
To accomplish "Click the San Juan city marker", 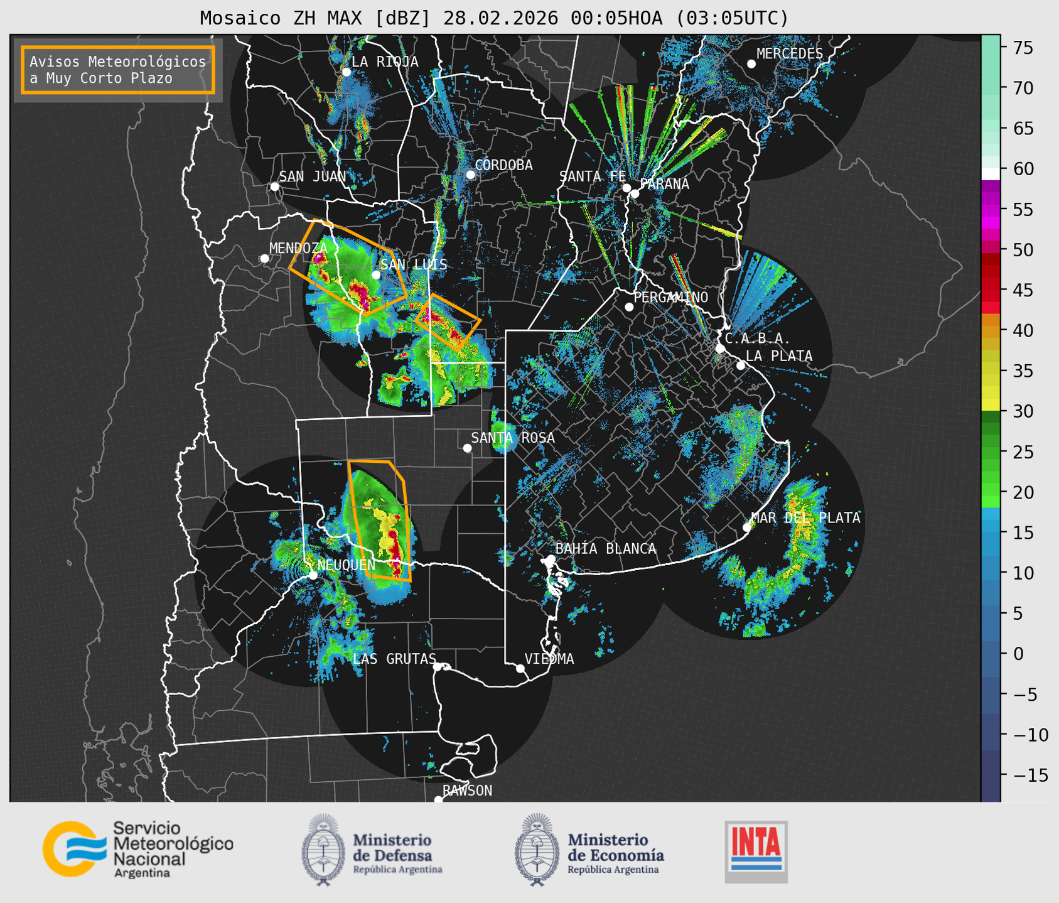I will tap(274, 187).
